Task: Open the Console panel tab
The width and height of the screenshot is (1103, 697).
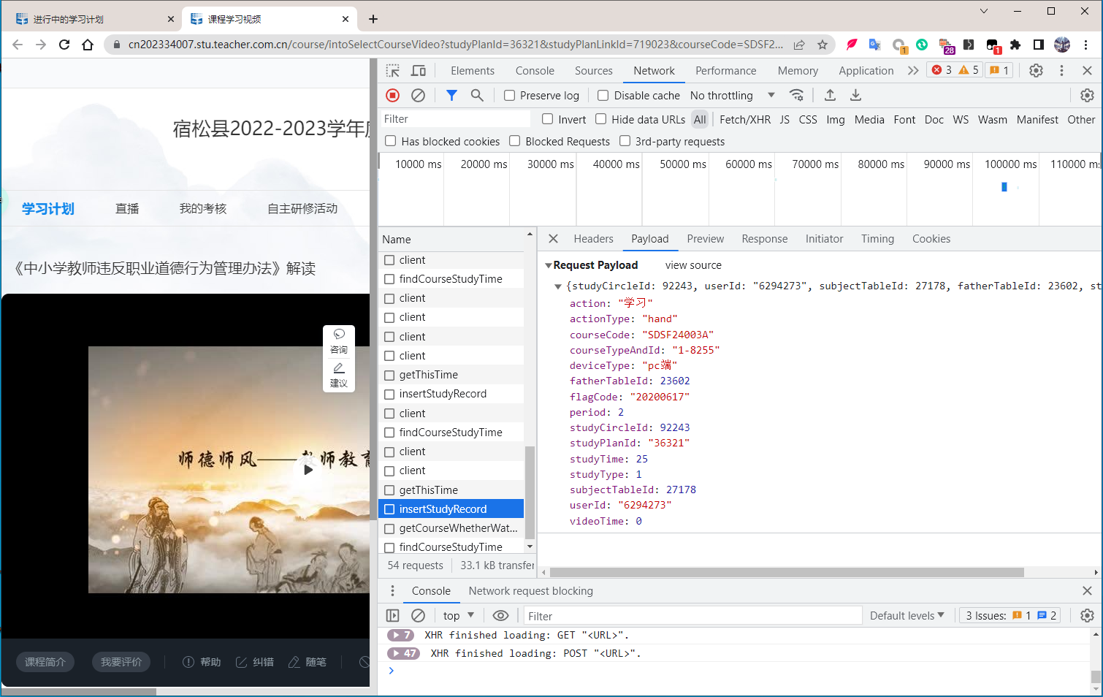Action: click(535, 71)
